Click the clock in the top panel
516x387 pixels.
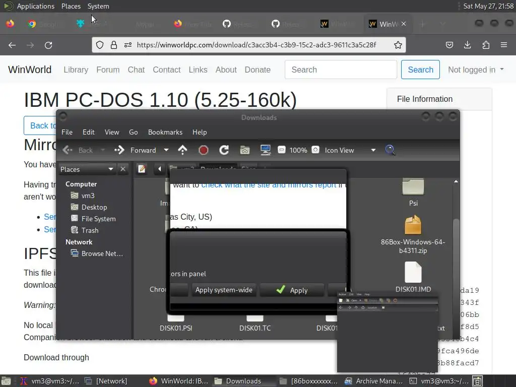pyautogui.click(x=488, y=6)
